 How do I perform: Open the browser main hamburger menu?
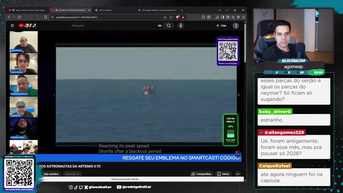[x=243, y=17]
